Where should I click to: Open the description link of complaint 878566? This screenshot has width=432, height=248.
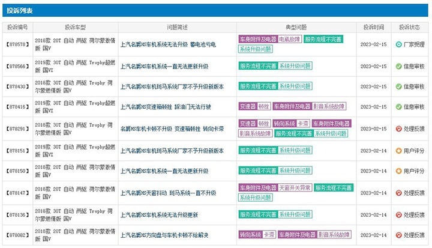pyautogui.click(x=164, y=67)
